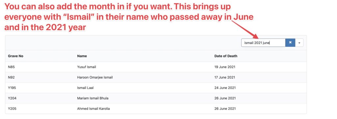Select the row for grave N85
This screenshot has height=119, width=337.
click(156, 67)
